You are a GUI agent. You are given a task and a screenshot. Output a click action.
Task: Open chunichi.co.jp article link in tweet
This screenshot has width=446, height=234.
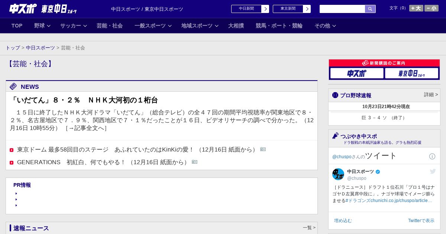click(x=401, y=201)
